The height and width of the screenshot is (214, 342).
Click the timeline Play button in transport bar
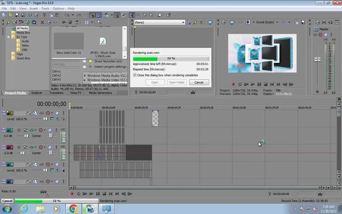91,194
